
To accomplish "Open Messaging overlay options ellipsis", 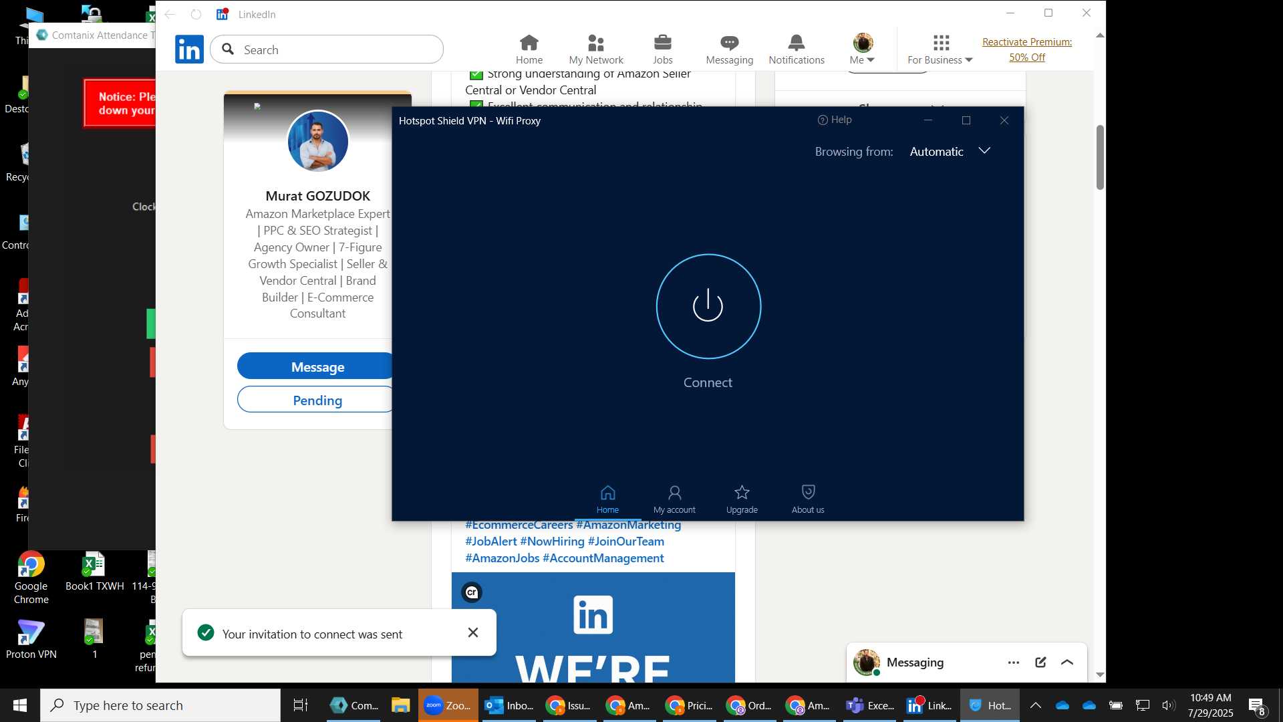I will pos(1013,663).
